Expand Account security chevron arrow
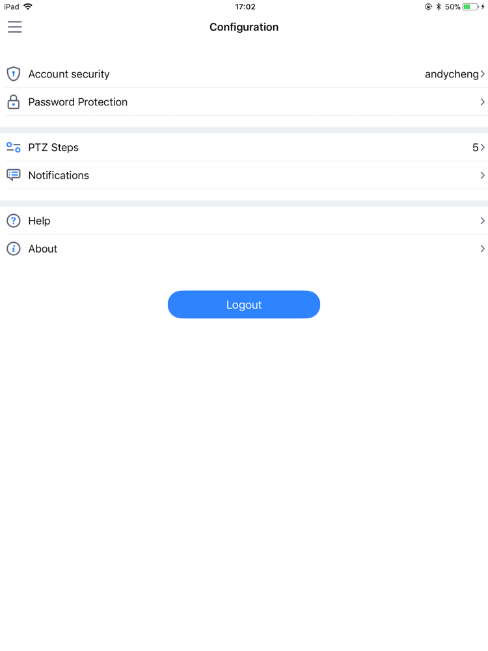488x651 pixels. click(x=483, y=74)
